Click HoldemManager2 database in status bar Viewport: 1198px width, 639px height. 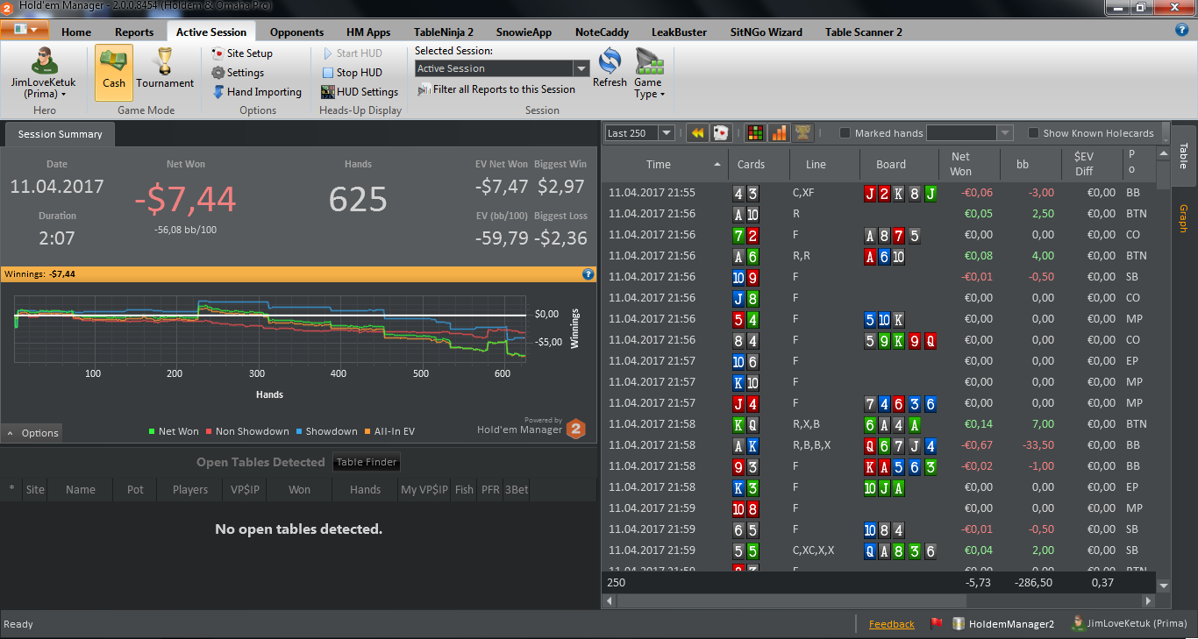coord(1003,624)
